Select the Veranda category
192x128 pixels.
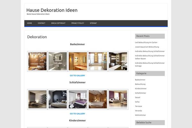point(138,111)
